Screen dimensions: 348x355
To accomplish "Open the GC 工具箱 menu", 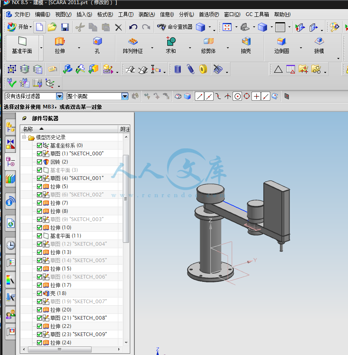I will point(257,14).
